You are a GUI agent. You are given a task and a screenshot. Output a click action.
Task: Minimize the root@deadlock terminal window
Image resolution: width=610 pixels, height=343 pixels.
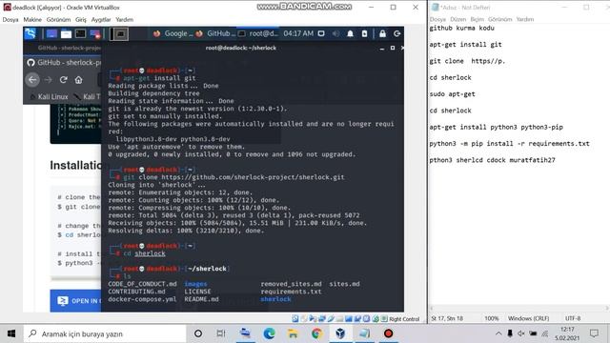382,48
